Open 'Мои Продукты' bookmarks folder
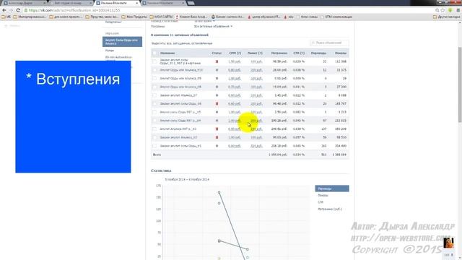 pos(134,17)
